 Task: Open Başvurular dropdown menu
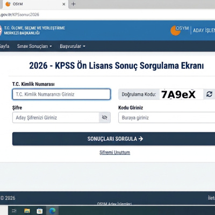pos(73,46)
